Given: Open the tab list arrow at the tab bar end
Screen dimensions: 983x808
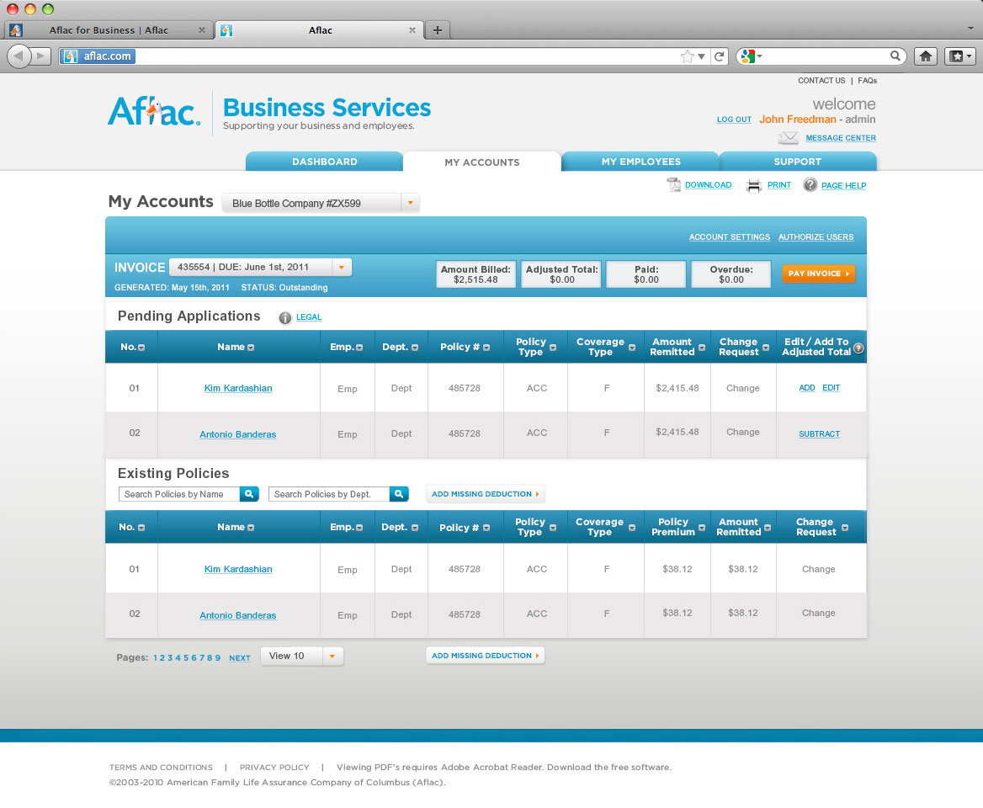Looking at the screenshot, I should (970, 29).
